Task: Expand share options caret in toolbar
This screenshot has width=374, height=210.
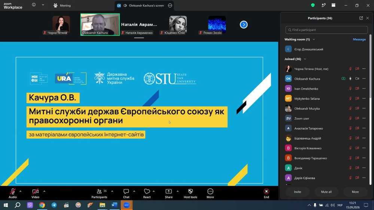Action: tap(177, 191)
